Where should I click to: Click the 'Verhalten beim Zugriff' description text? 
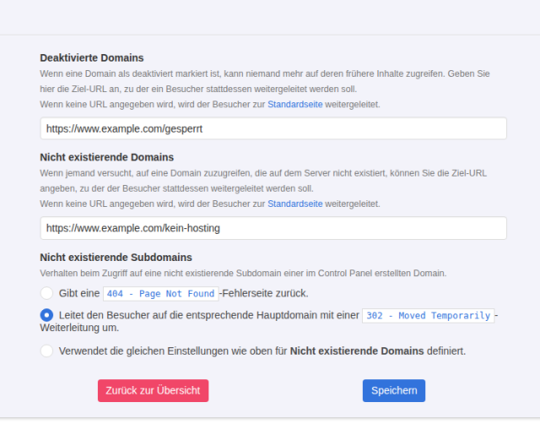tap(243, 274)
